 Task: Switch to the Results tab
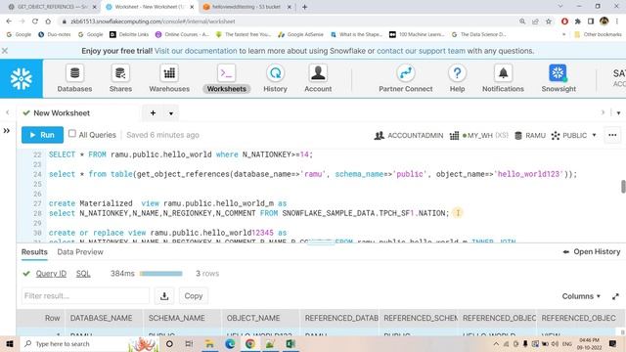34,252
